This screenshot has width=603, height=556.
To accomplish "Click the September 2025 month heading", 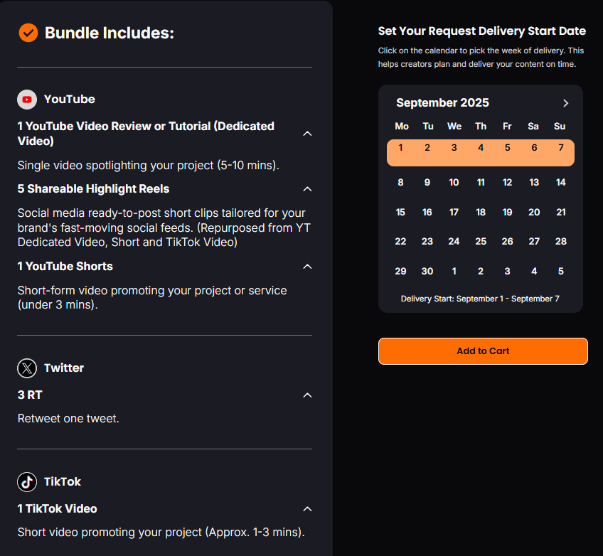I will [x=442, y=103].
